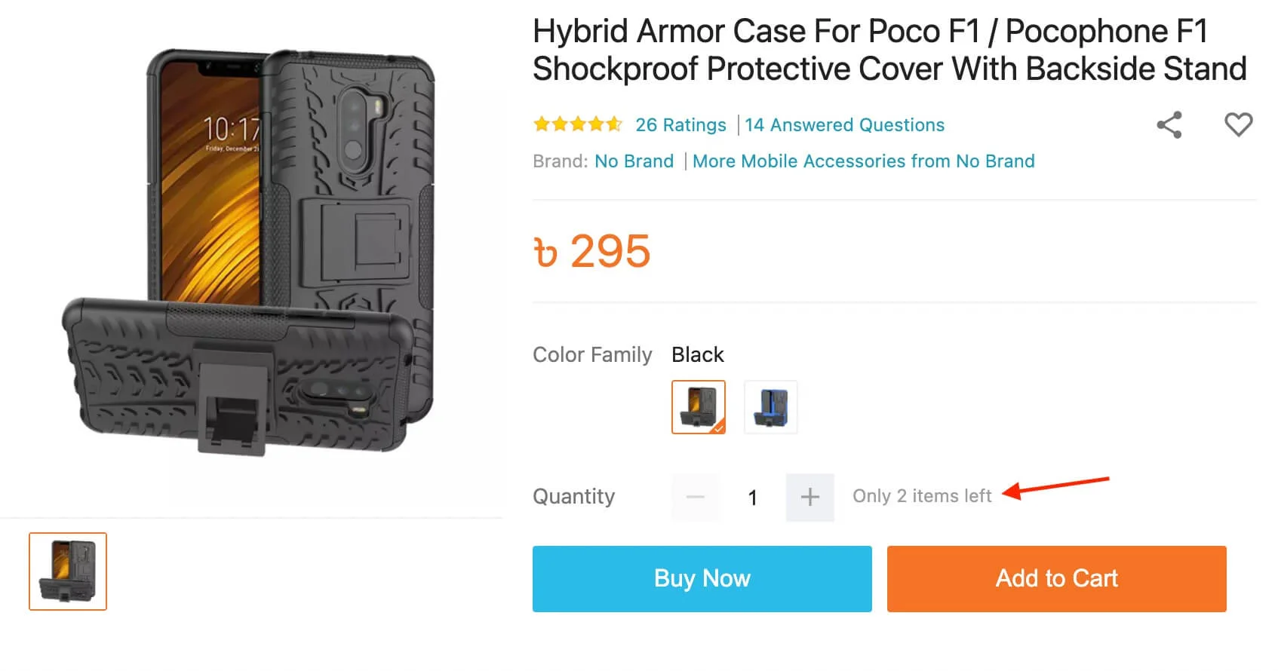The width and height of the screenshot is (1278, 671).
Task: Click the ৳ 295 price
Action: [591, 251]
